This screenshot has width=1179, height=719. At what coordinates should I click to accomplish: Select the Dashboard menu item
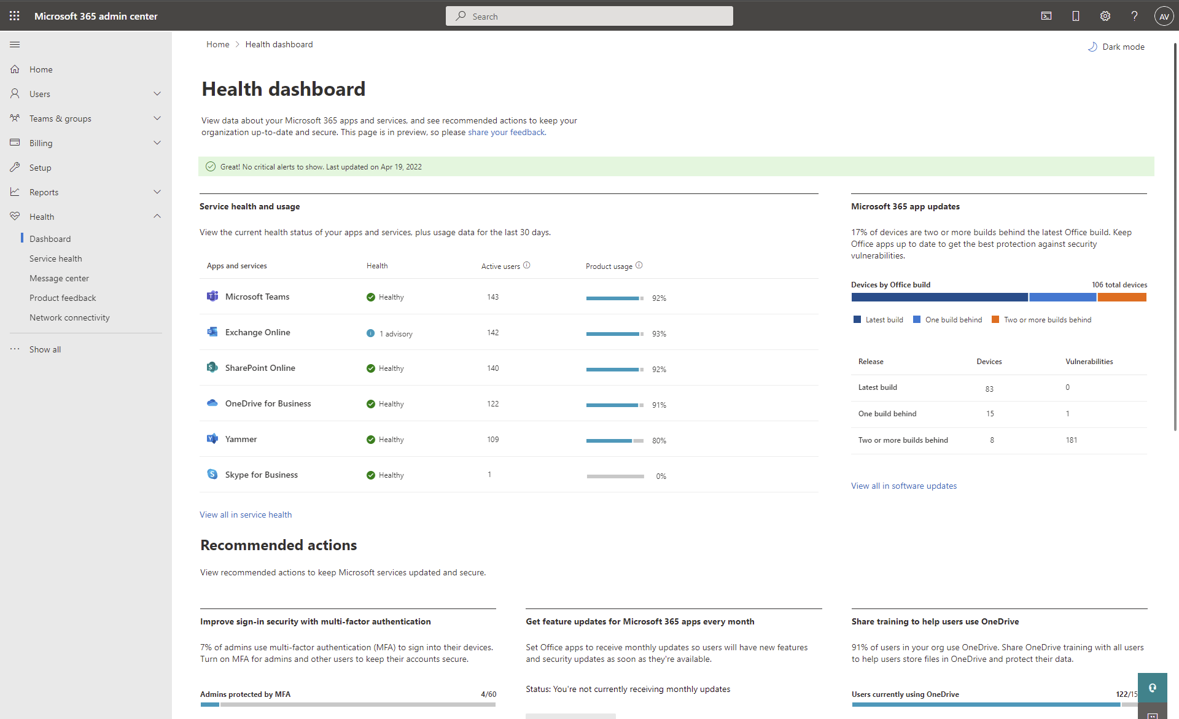[x=50, y=238]
